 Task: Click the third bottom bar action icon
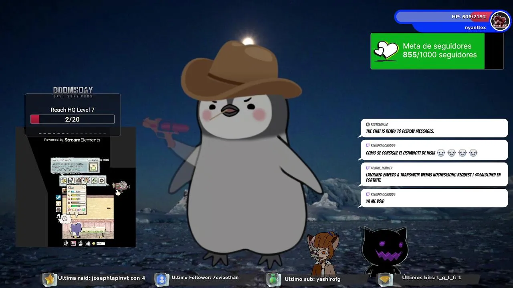pos(81,244)
